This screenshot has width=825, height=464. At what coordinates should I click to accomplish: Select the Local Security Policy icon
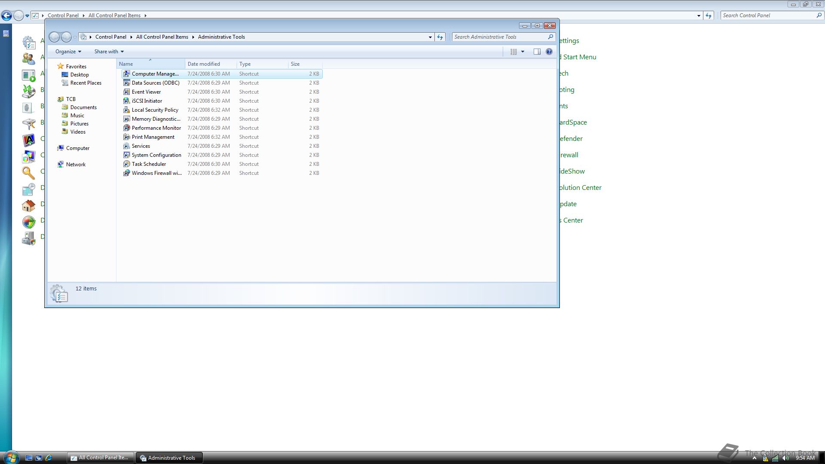pyautogui.click(x=126, y=110)
